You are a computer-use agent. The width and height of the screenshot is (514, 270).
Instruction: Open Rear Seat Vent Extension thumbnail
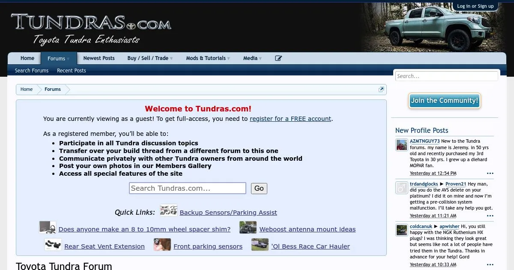(53, 244)
